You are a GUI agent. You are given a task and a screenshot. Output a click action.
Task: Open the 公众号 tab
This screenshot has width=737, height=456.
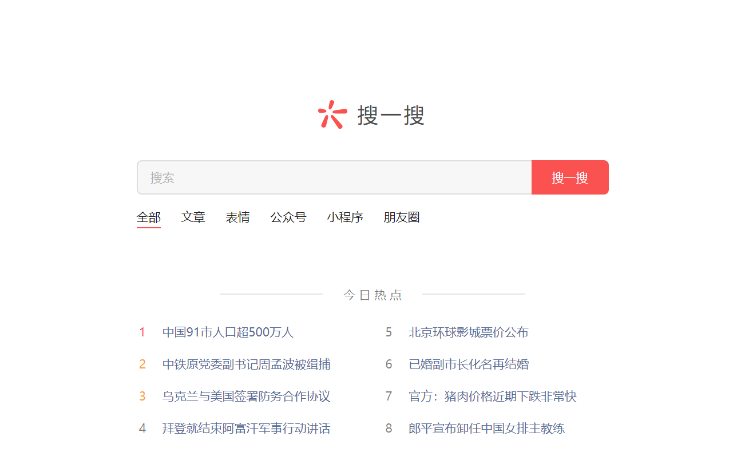pyautogui.click(x=288, y=217)
